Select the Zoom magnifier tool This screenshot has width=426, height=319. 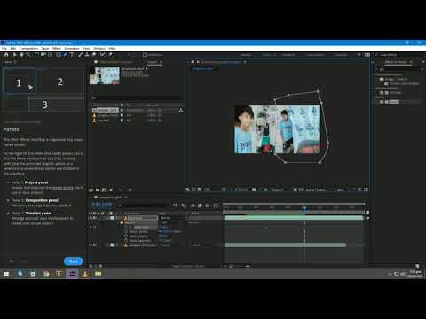click(28, 55)
